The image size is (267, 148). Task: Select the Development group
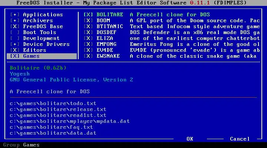42,38
